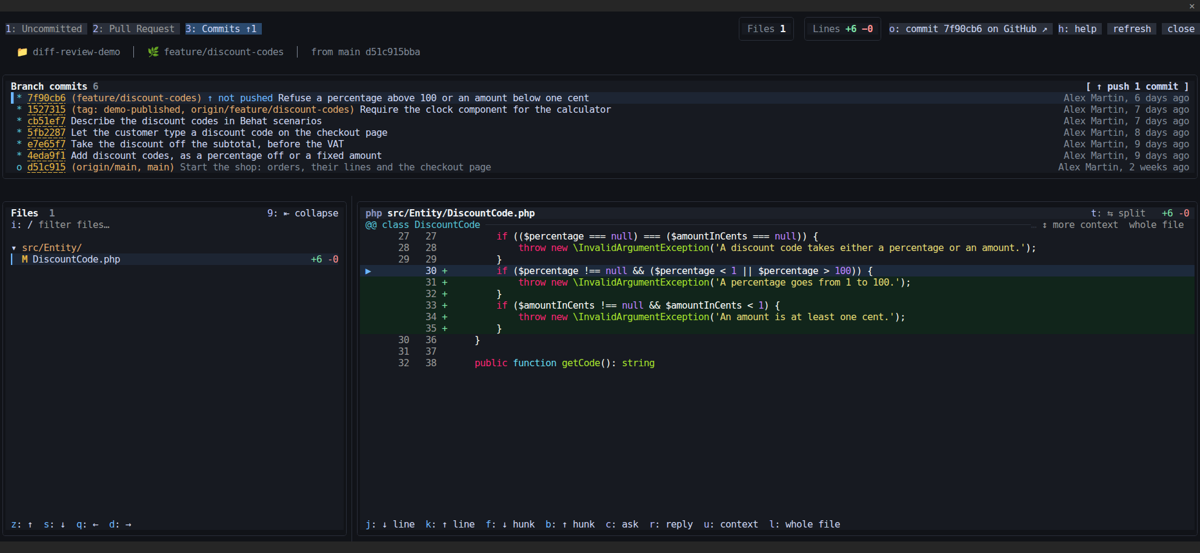Image resolution: width=1200 pixels, height=553 pixels.
Task: Click the current-line arrow marker at line 30
Action: (368, 271)
